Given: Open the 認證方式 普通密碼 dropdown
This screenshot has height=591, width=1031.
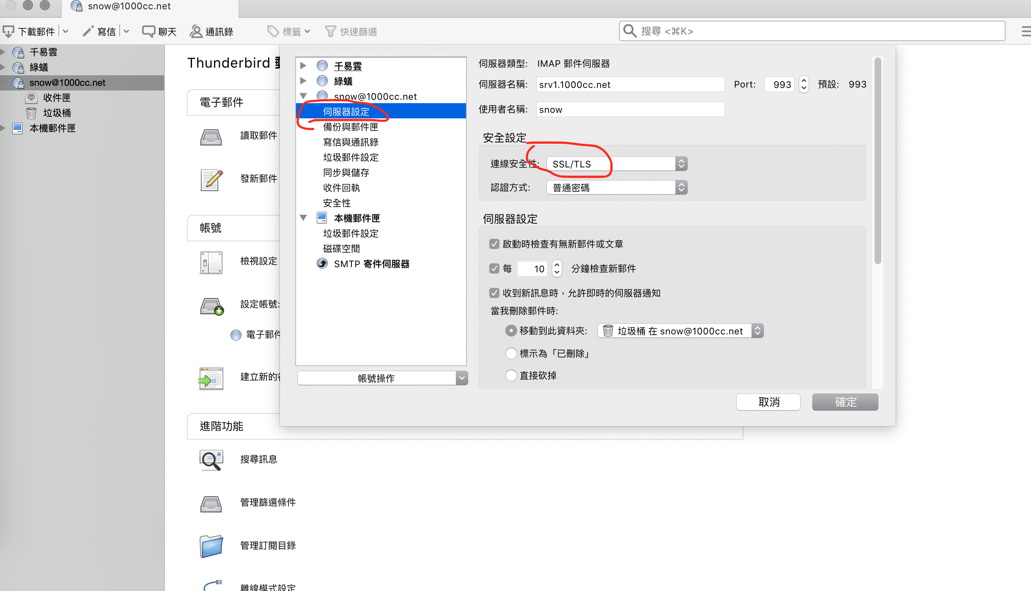Looking at the screenshot, I should pyautogui.click(x=617, y=187).
